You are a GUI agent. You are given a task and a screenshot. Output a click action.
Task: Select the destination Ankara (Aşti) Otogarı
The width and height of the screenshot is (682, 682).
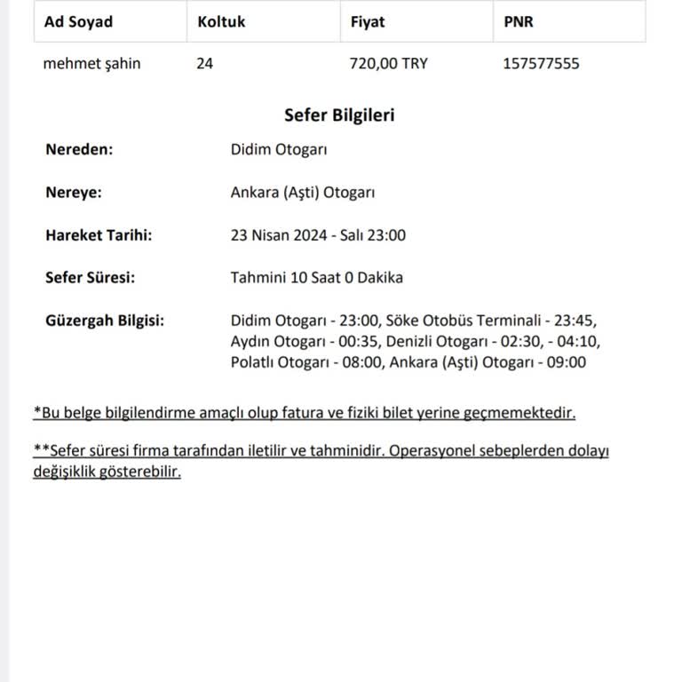[x=304, y=192]
